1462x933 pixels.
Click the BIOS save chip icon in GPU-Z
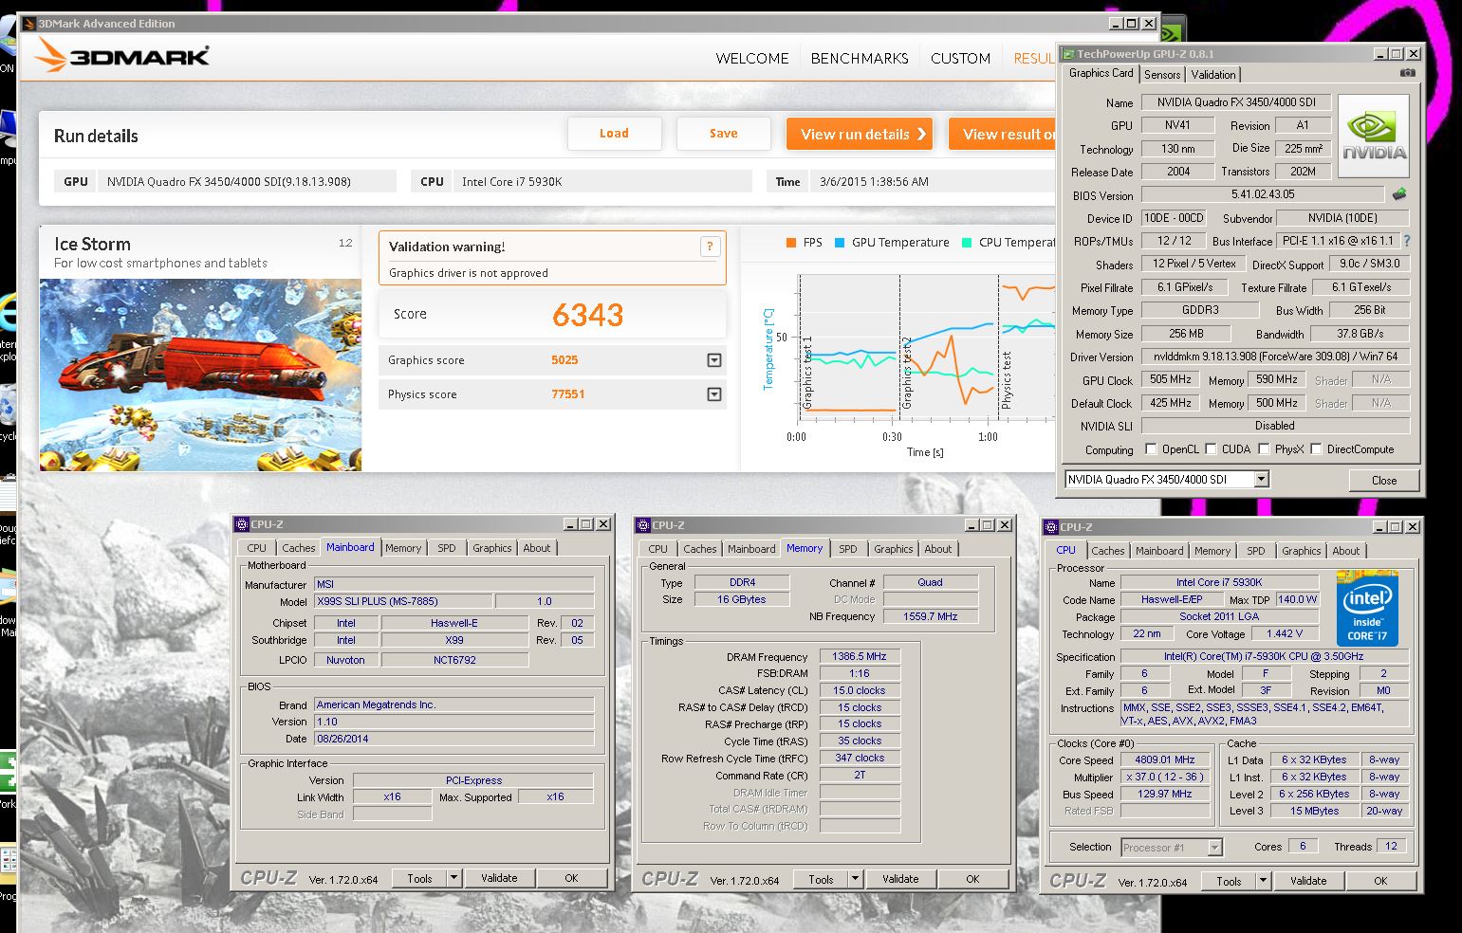(1399, 194)
